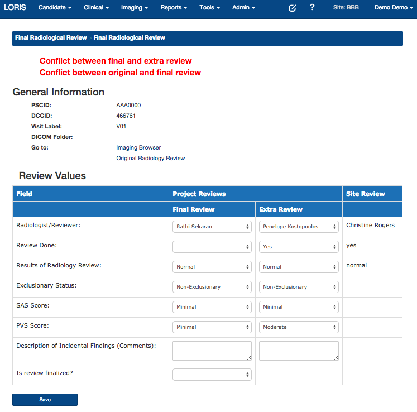Open the Clinical menu
Image resolution: width=417 pixels, height=412 pixels.
point(96,8)
